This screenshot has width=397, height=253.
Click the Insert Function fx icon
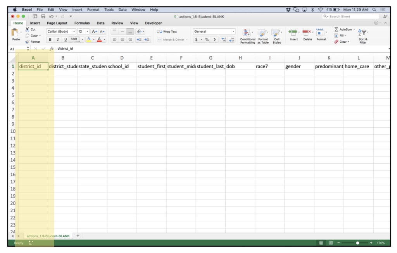click(x=52, y=49)
